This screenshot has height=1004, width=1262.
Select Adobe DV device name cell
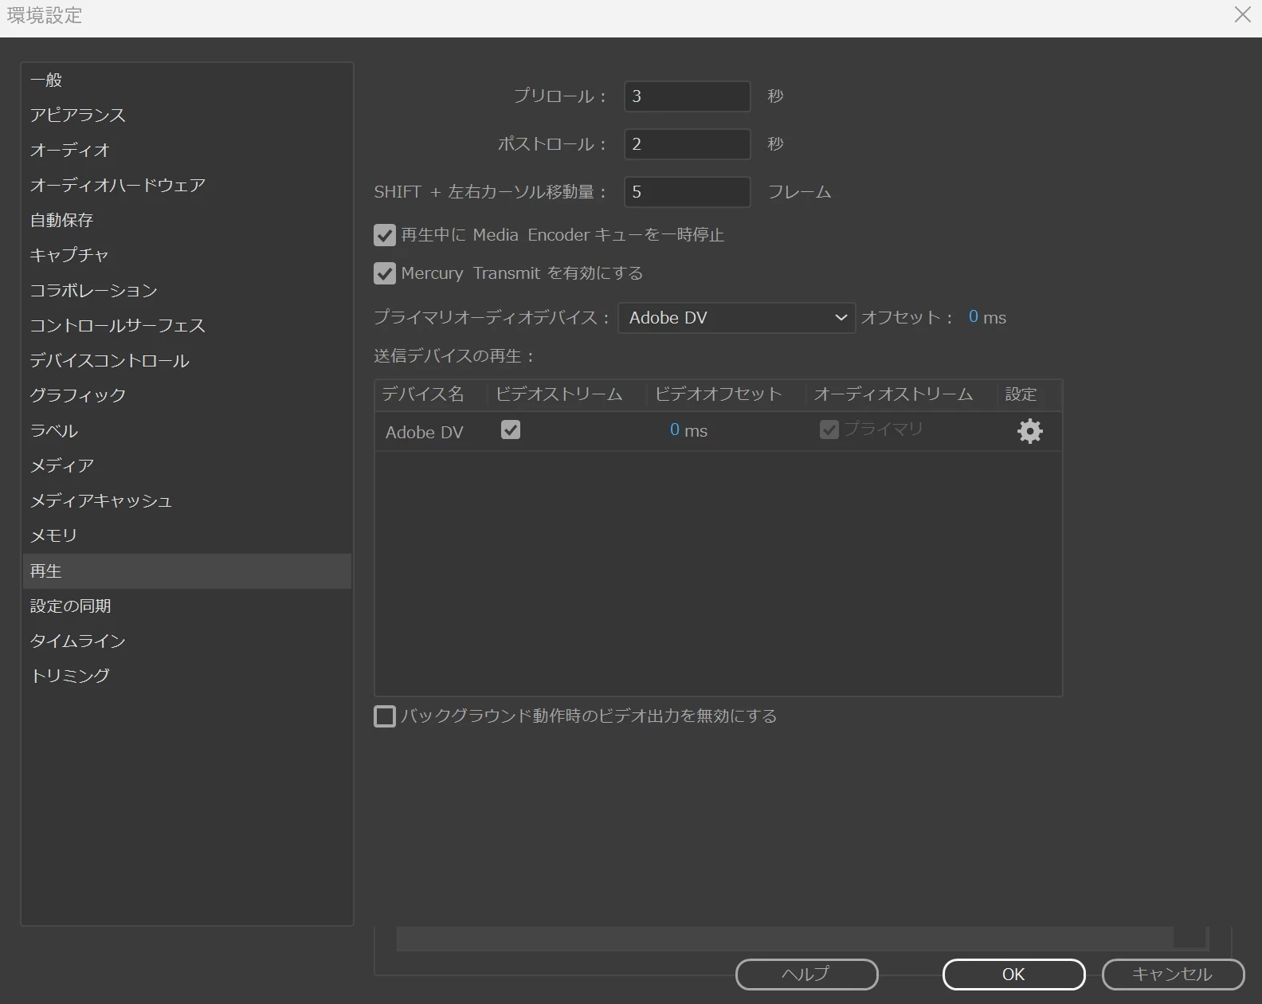click(x=425, y=432)
